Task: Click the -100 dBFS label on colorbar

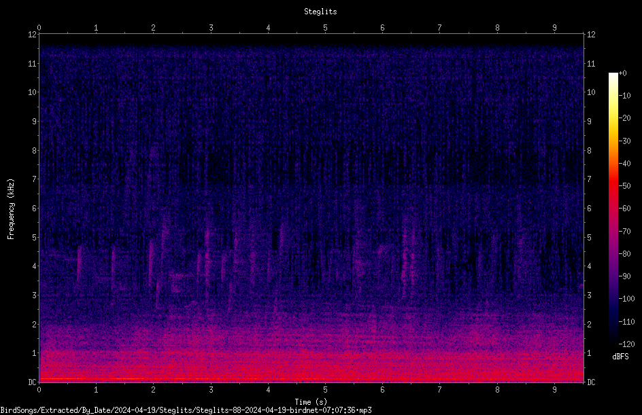Action: coord(626,298)
